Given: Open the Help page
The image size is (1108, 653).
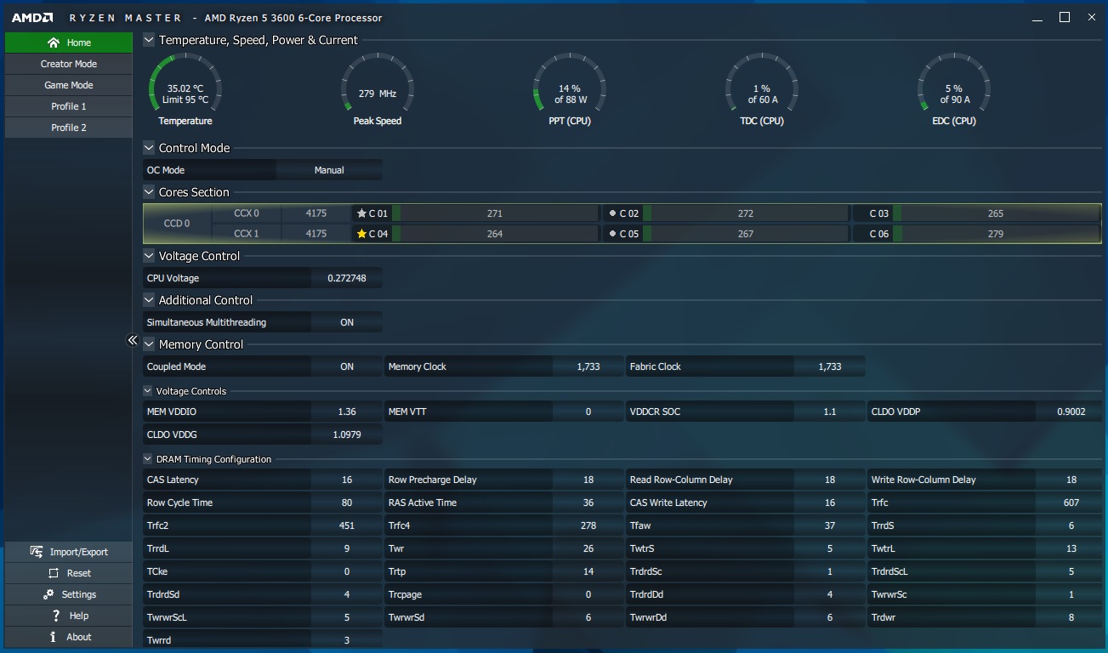Looking at the screenshot, I should (x=69, y=616).
